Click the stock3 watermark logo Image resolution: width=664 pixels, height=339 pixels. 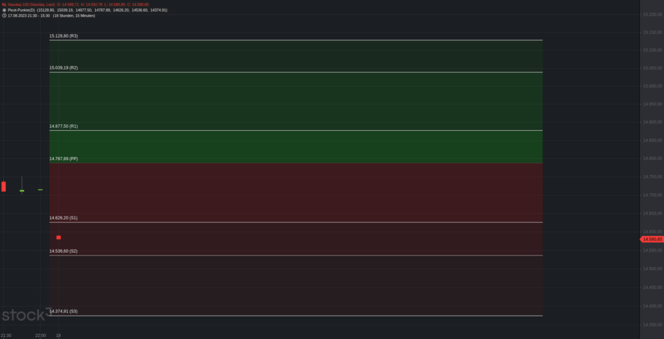(x=26, y=315)
